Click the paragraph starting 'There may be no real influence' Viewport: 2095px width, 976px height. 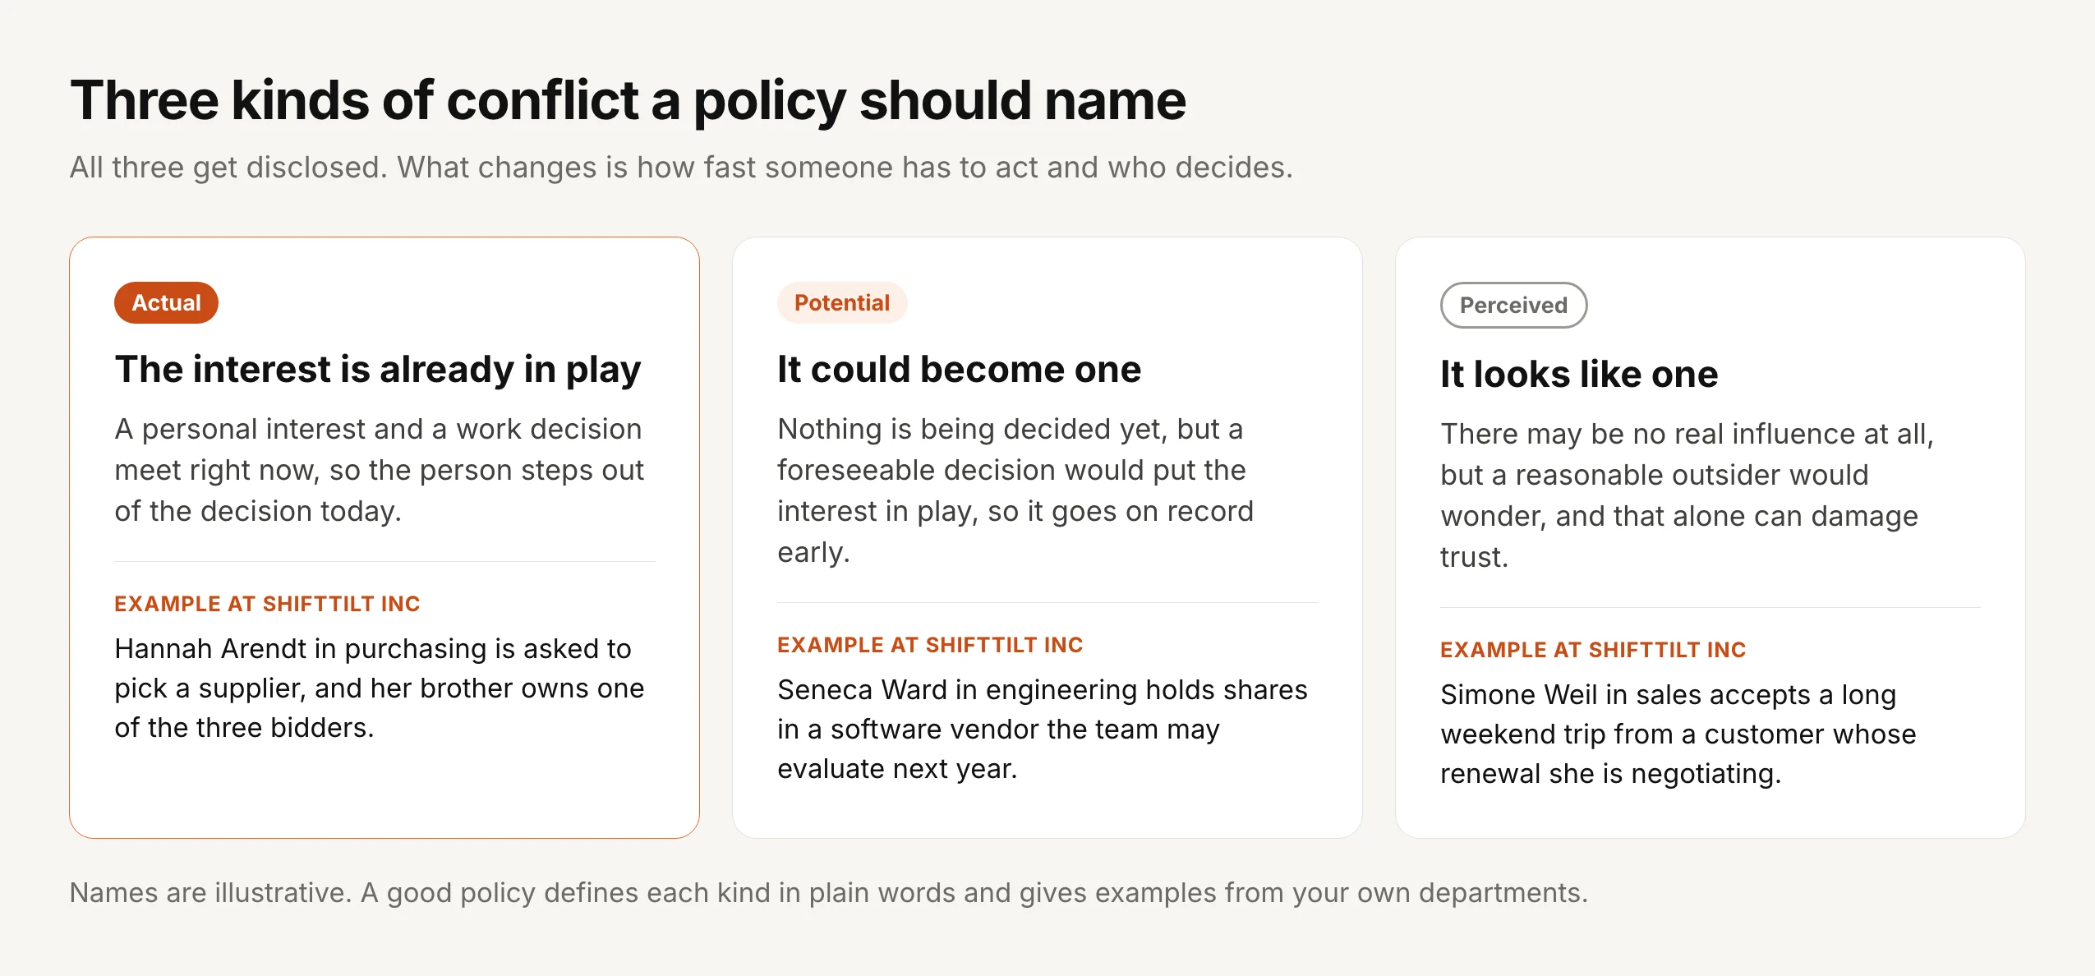1687,495
